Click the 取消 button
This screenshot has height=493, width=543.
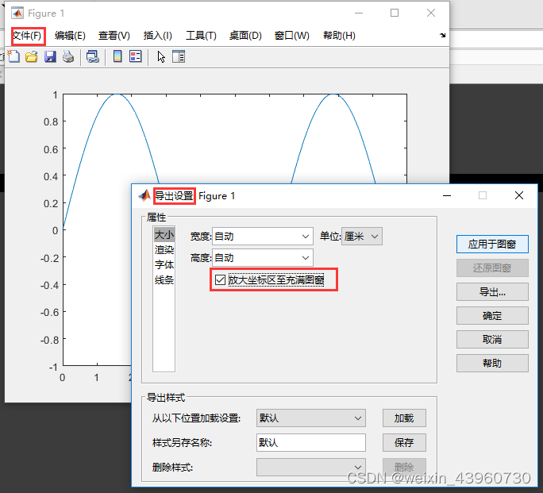(492, 339)
